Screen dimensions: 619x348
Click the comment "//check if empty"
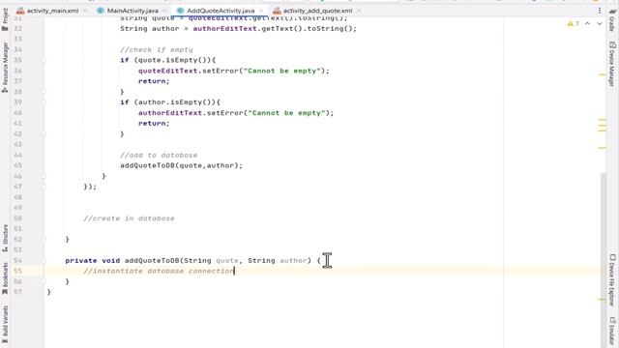click(157, 49)
